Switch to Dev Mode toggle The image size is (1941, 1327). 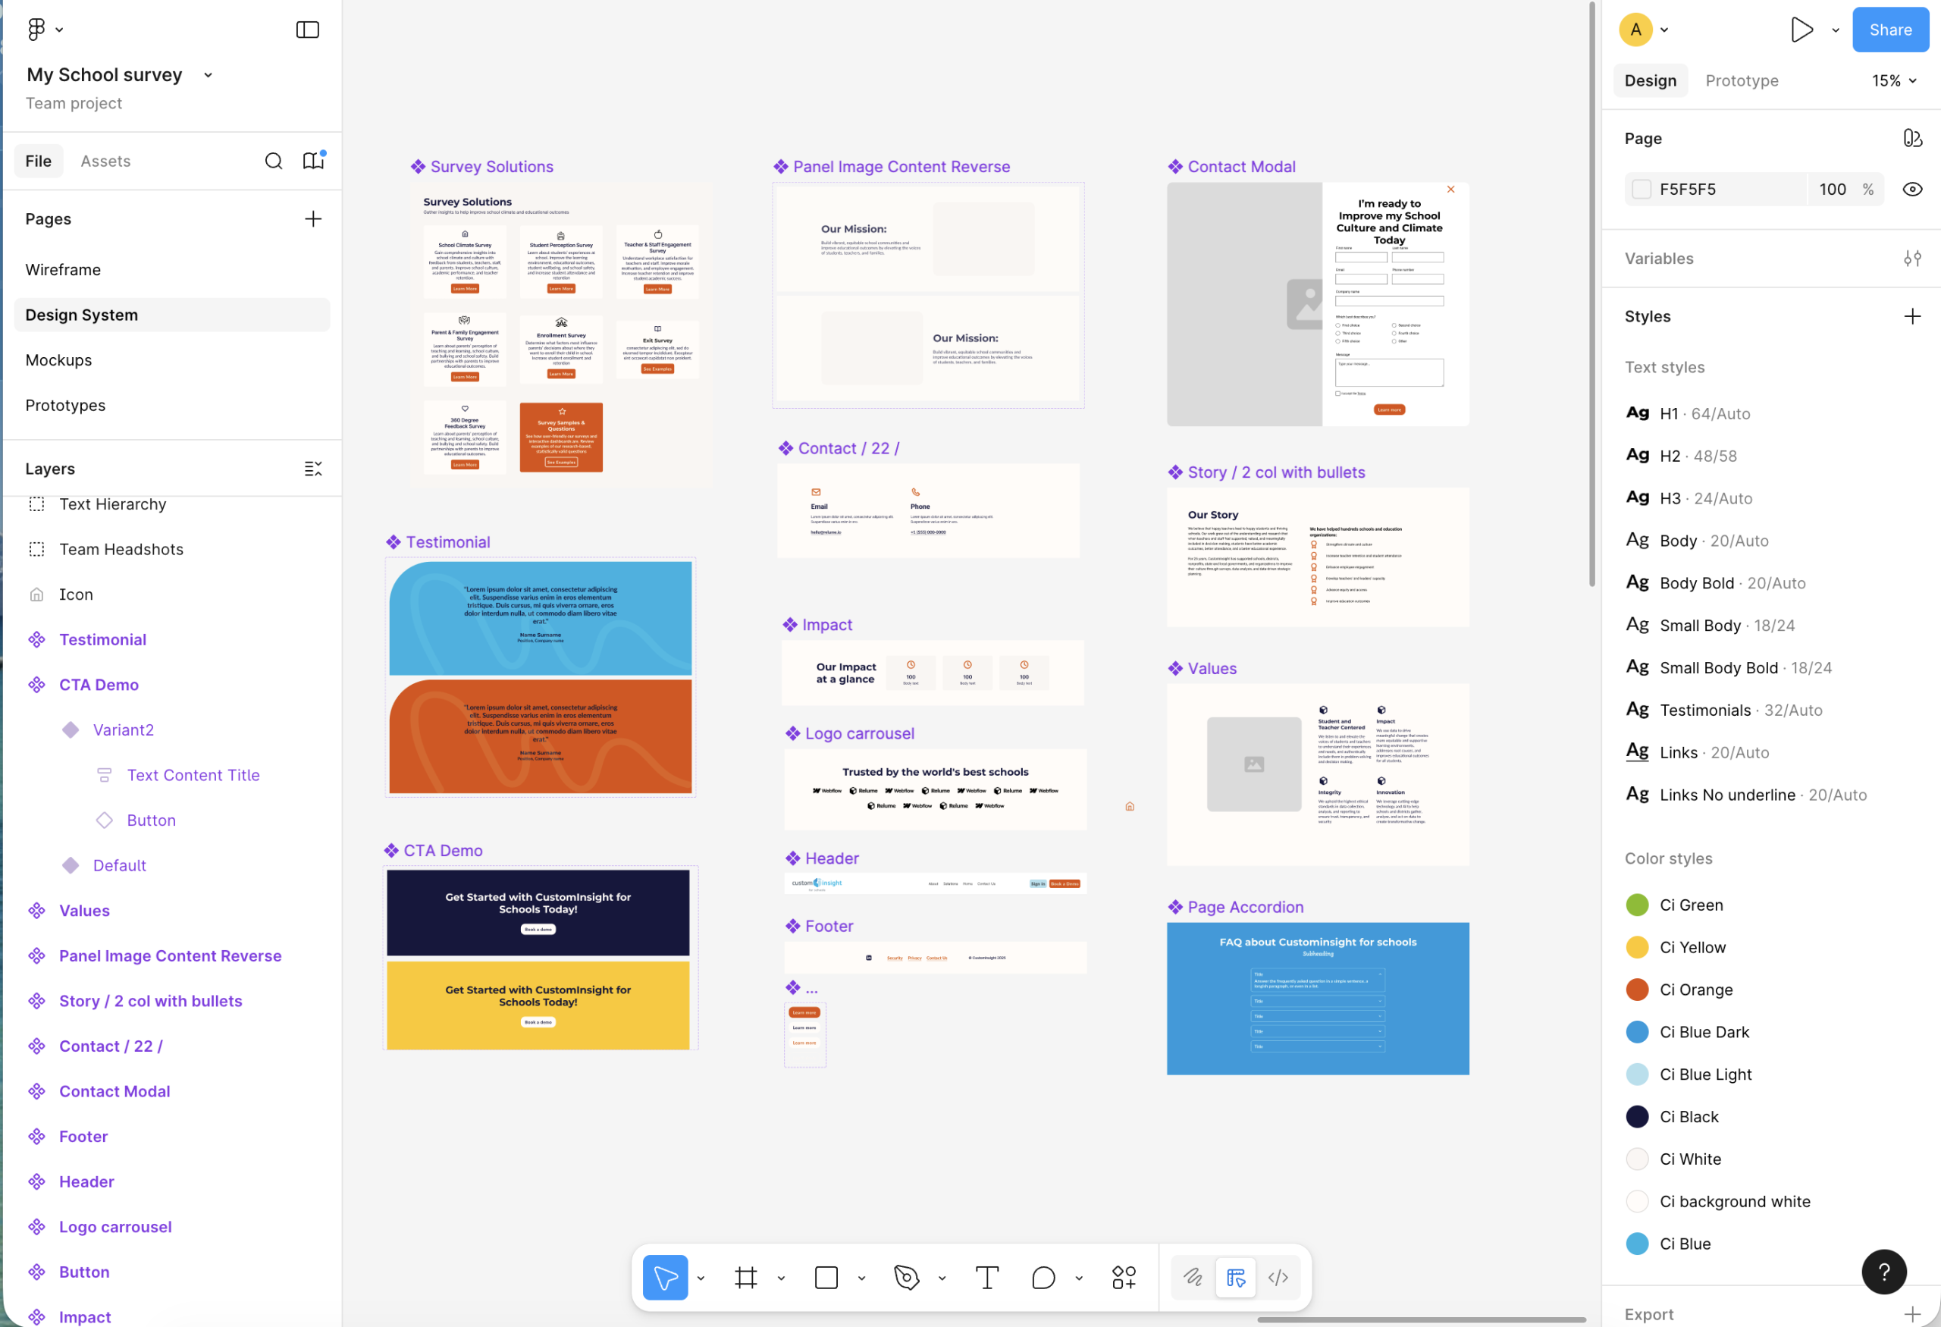click(1278, 1277)
